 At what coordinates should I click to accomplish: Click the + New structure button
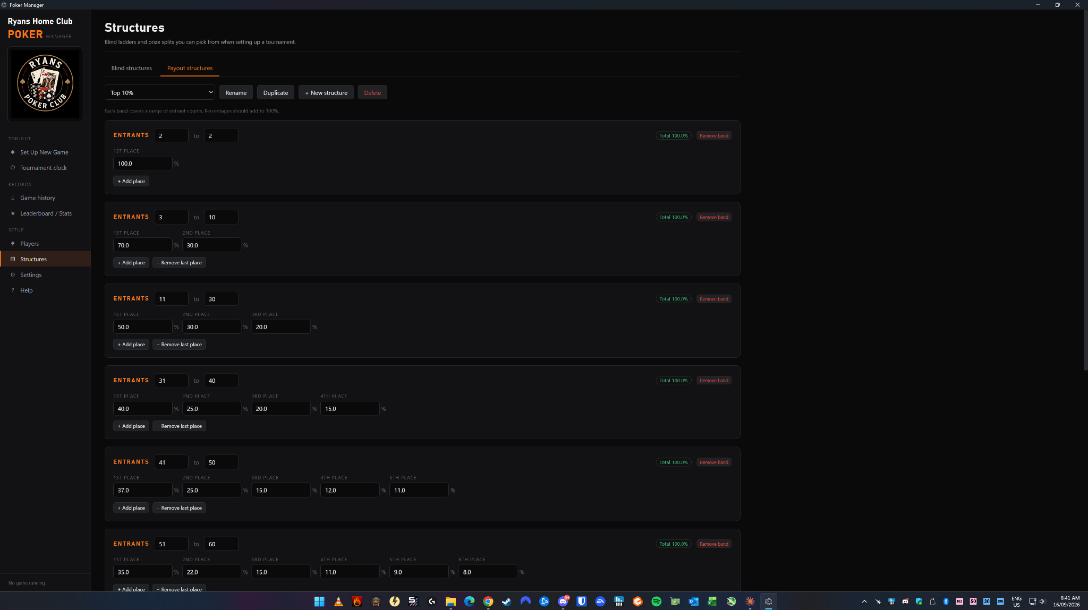pos(326,92)
